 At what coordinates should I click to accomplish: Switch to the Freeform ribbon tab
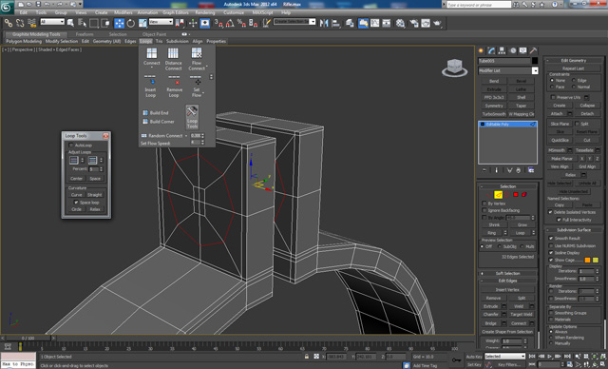coord(85,34)
